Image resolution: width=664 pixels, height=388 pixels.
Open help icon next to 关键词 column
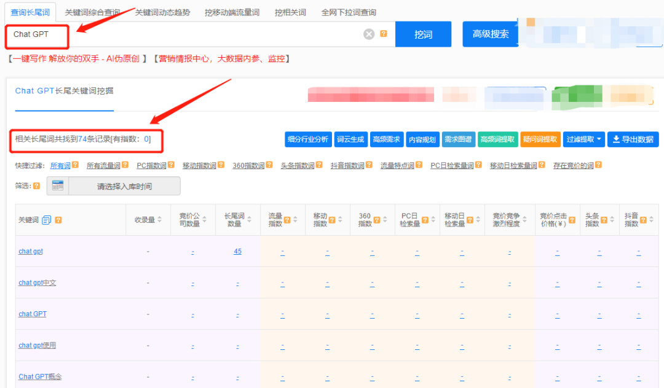click(58, 220)
